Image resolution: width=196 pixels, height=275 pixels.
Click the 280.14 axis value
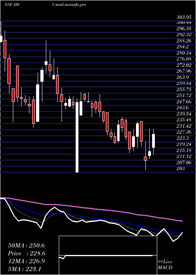coord(184,53)
